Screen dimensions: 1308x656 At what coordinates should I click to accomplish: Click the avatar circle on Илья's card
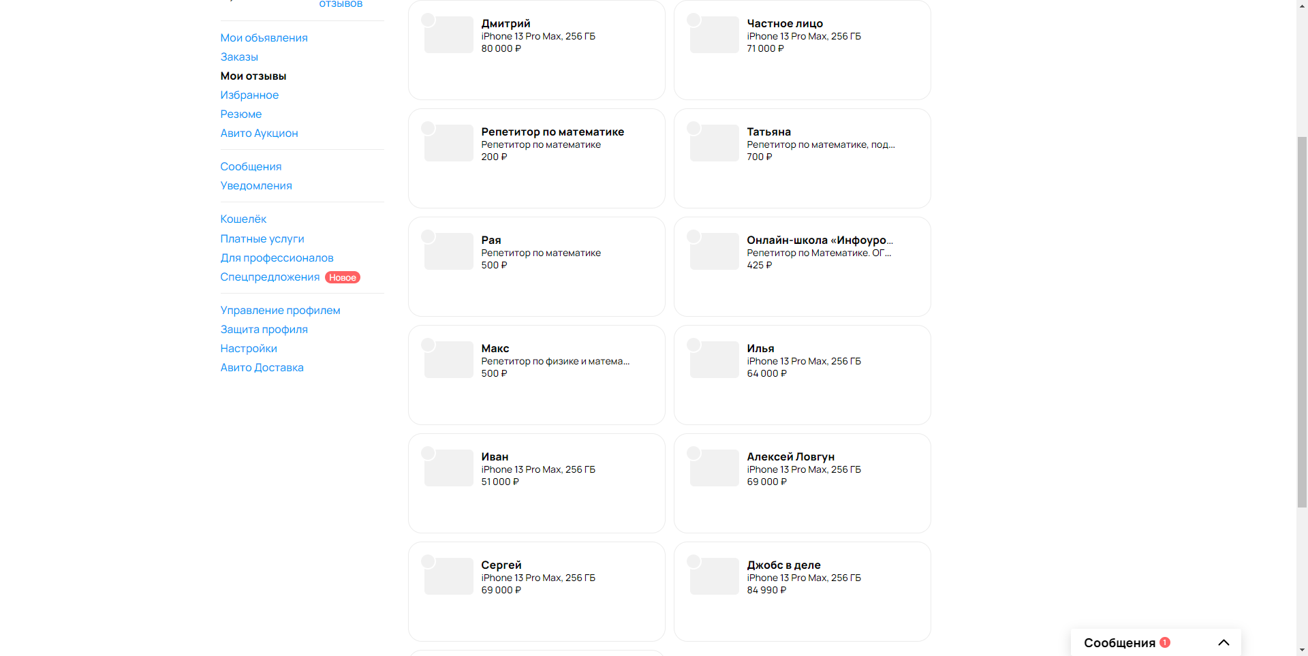(x=694, y=345)
